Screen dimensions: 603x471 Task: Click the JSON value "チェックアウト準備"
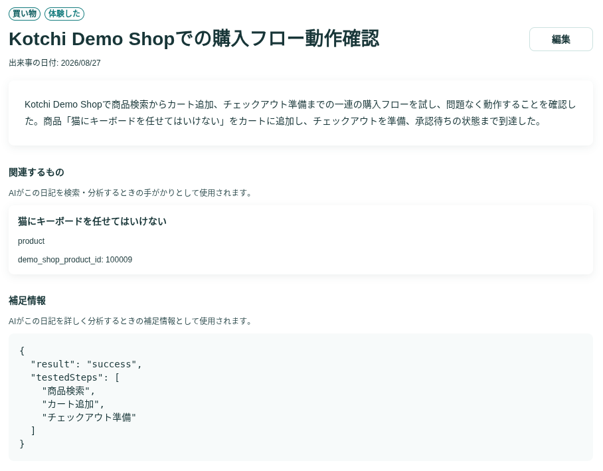(89, 417)
